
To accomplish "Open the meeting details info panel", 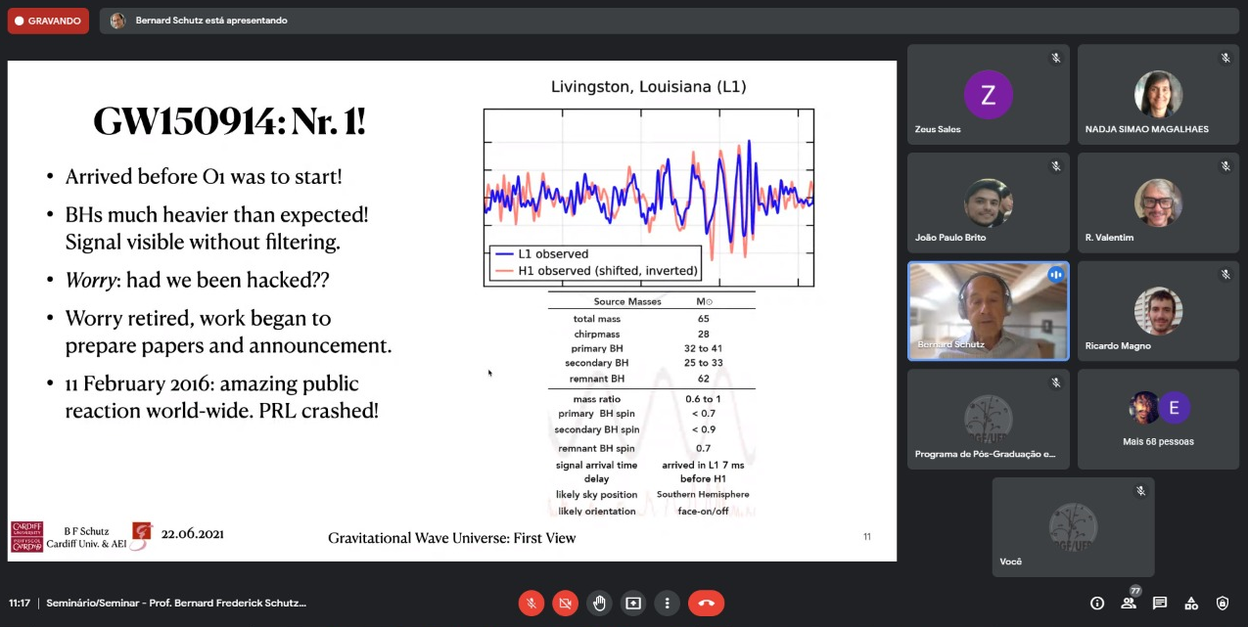I will click(1097, 604).
